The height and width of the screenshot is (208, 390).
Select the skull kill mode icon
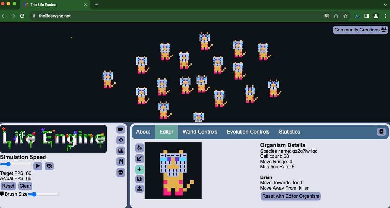[x=121, y=172]
